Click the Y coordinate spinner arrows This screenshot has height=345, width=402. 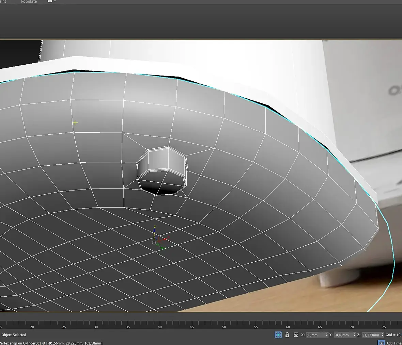[355, 335]
